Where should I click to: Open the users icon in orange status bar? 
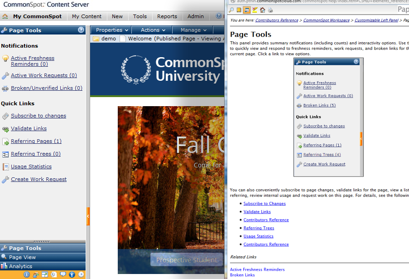tap(36, 274)
